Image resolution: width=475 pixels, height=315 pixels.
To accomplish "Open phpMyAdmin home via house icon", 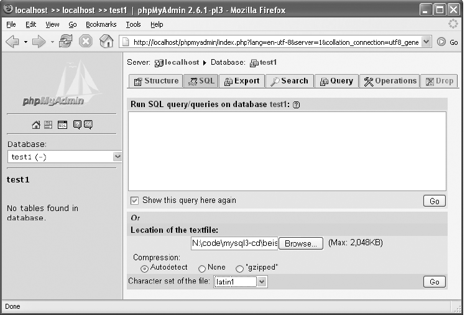I will (35, 125).
